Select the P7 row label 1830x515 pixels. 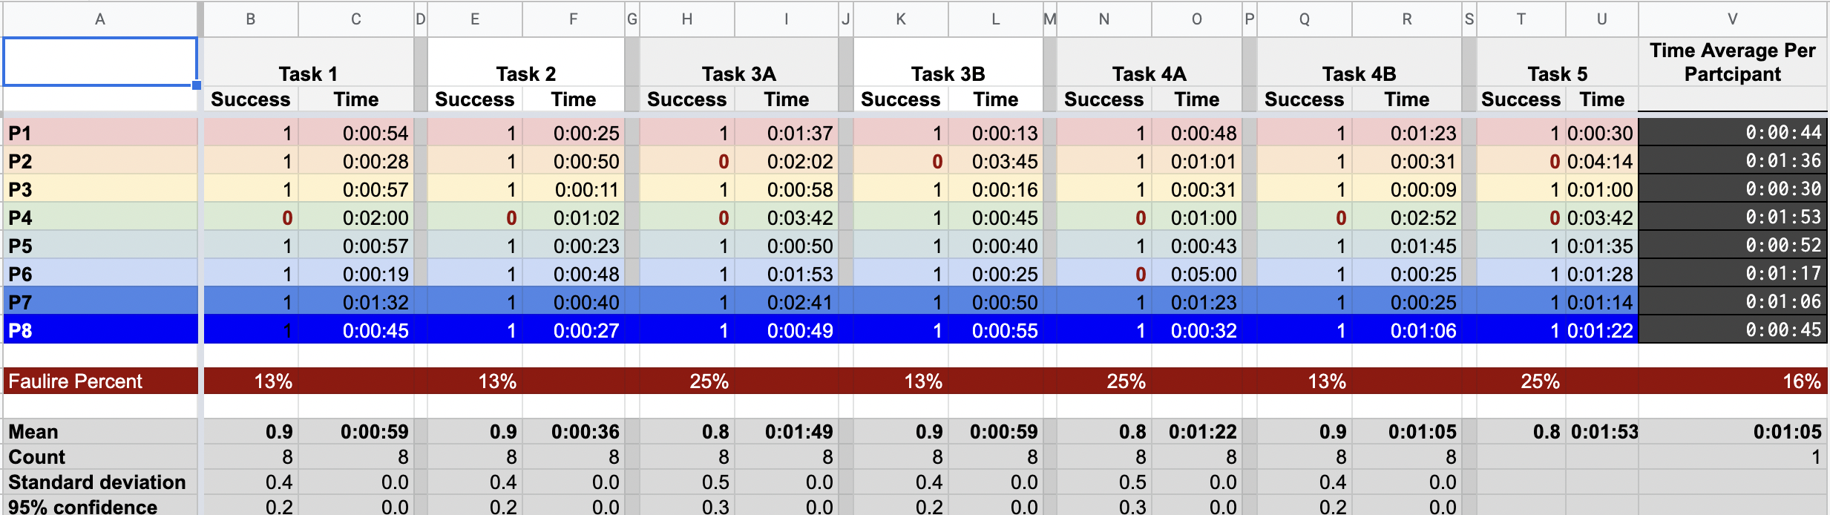click(x=100, y=302)
